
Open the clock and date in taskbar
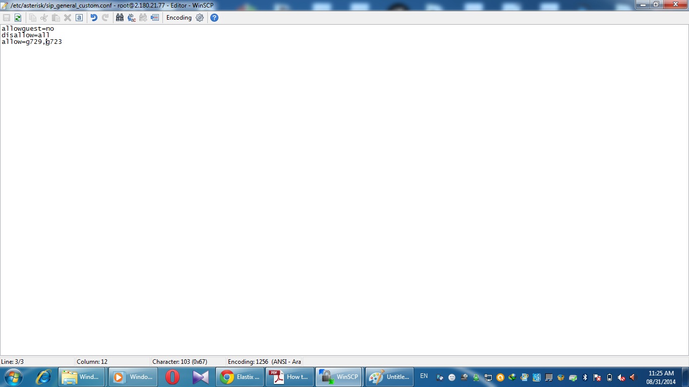(661, 377)
